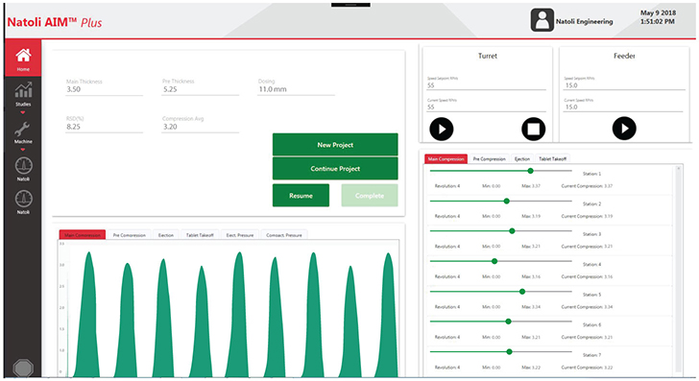Stop the Turret with stop button
This screenshot has height=381, width=699.
coord(533,129)
